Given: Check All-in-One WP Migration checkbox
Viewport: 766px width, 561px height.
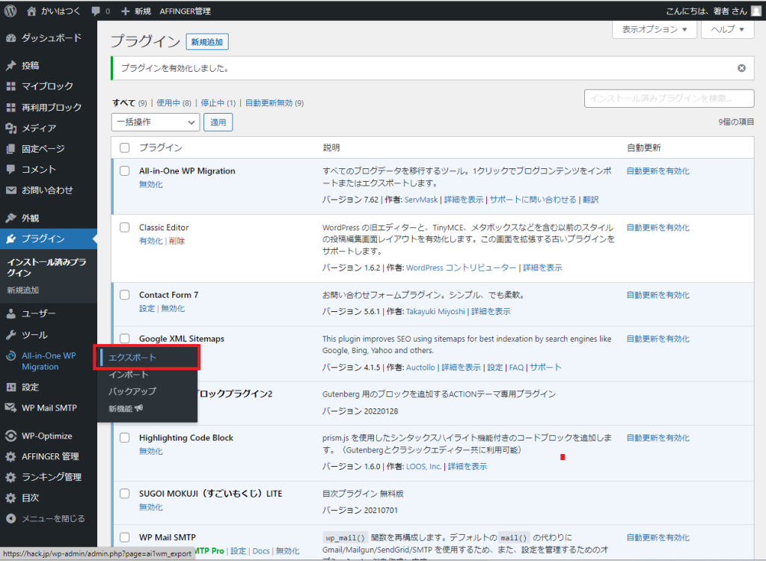Looking at the screenshot, I should (125, 171).
